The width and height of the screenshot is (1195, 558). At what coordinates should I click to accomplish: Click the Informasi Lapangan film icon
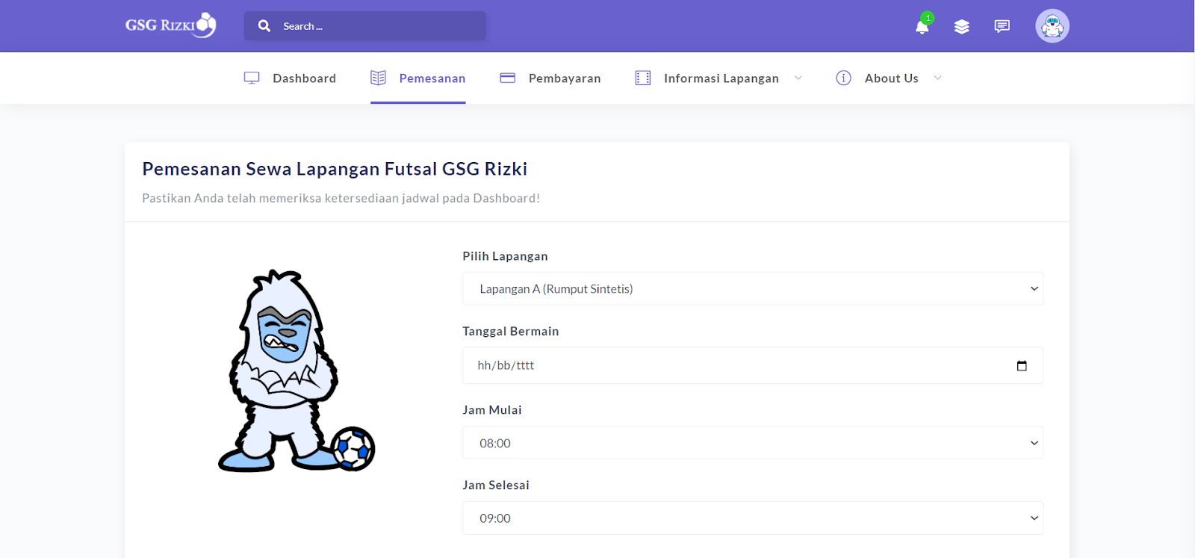643,78
